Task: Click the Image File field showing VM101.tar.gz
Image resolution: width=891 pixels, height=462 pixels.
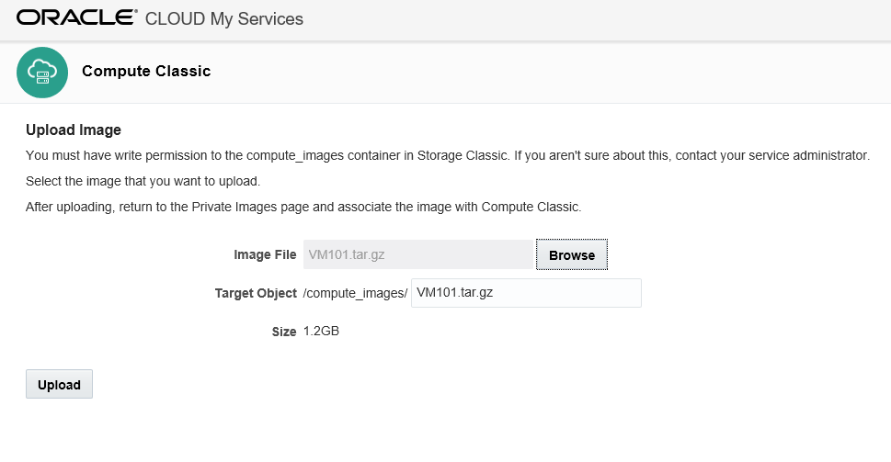Action: (418, 254)
